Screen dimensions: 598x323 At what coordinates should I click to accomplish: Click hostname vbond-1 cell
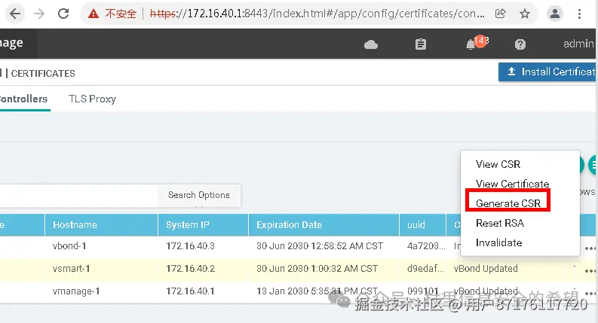pyautogui.click(x=69, y=246)
